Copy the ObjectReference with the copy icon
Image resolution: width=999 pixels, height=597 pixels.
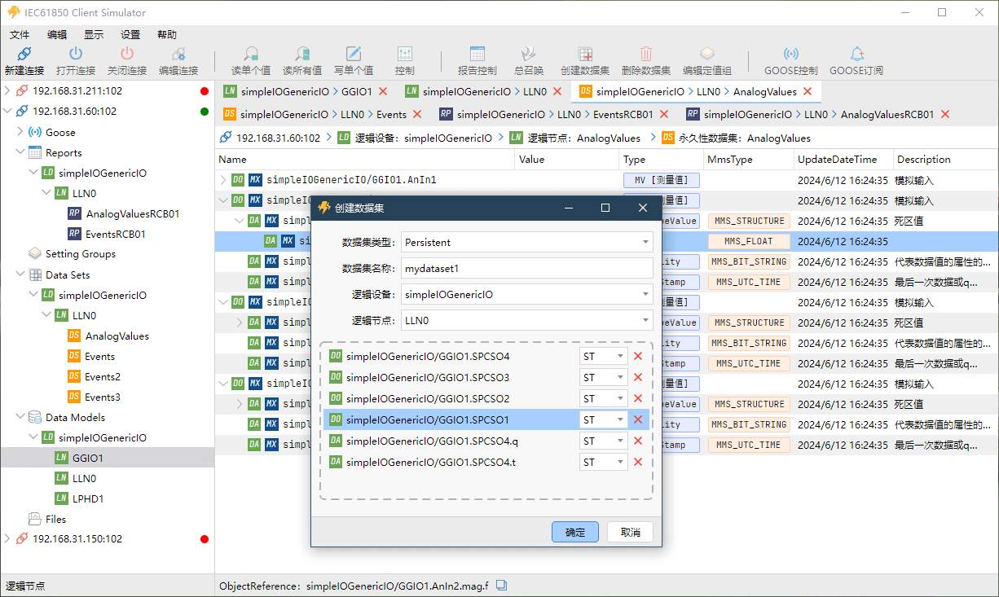[x=502, y=586]
